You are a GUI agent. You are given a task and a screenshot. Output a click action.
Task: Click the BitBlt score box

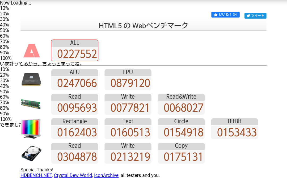(234, 129)
